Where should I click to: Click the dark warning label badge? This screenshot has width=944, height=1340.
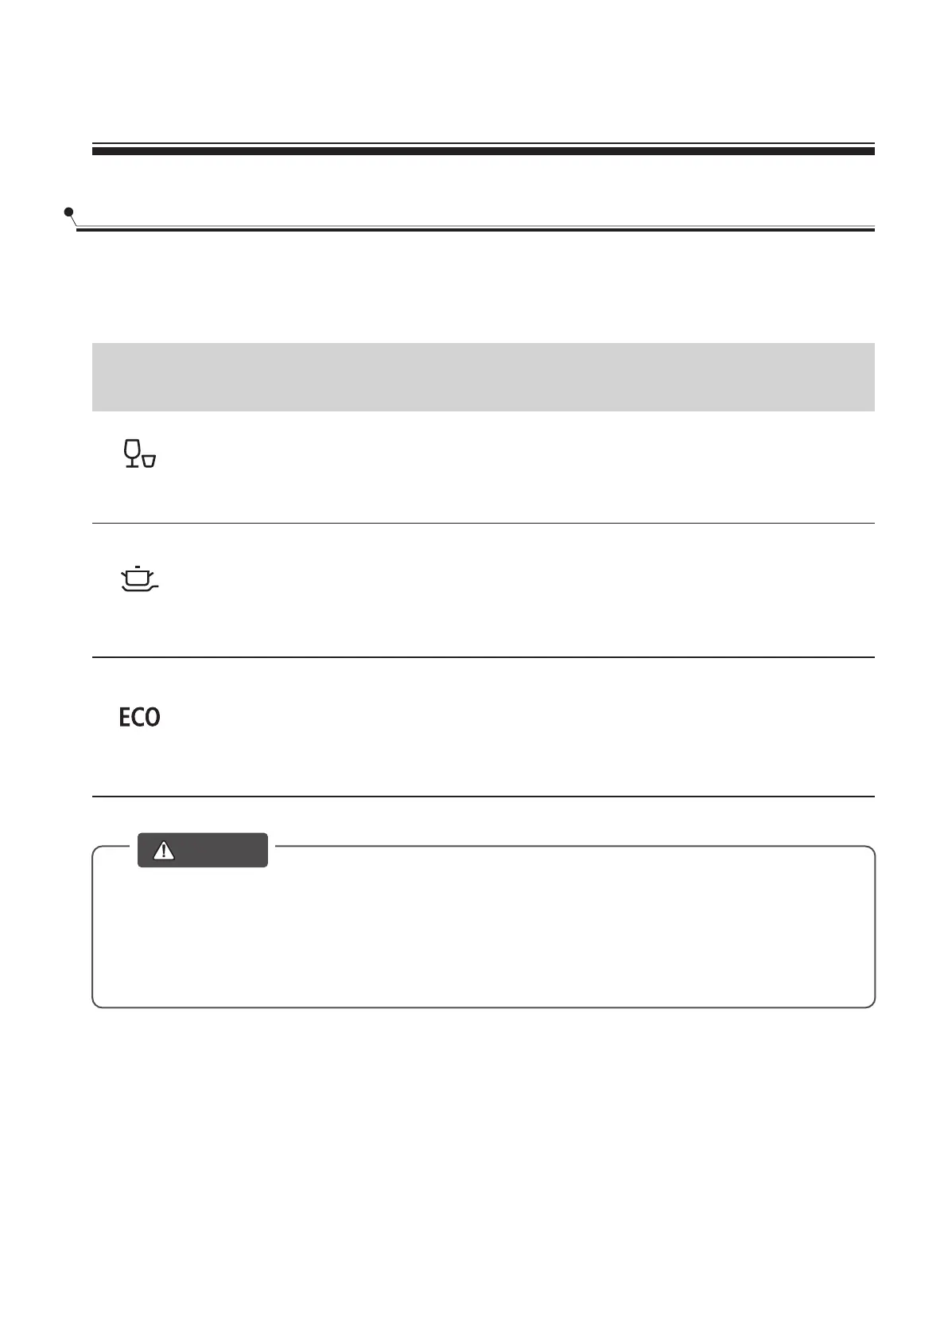[x=203, y=851]
